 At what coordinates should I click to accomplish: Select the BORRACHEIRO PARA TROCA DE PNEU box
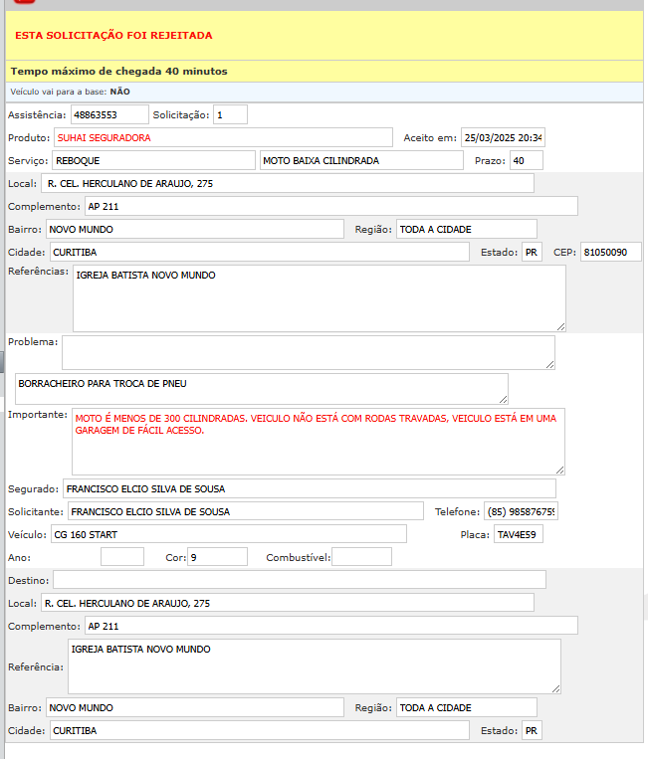pos(261,388)
